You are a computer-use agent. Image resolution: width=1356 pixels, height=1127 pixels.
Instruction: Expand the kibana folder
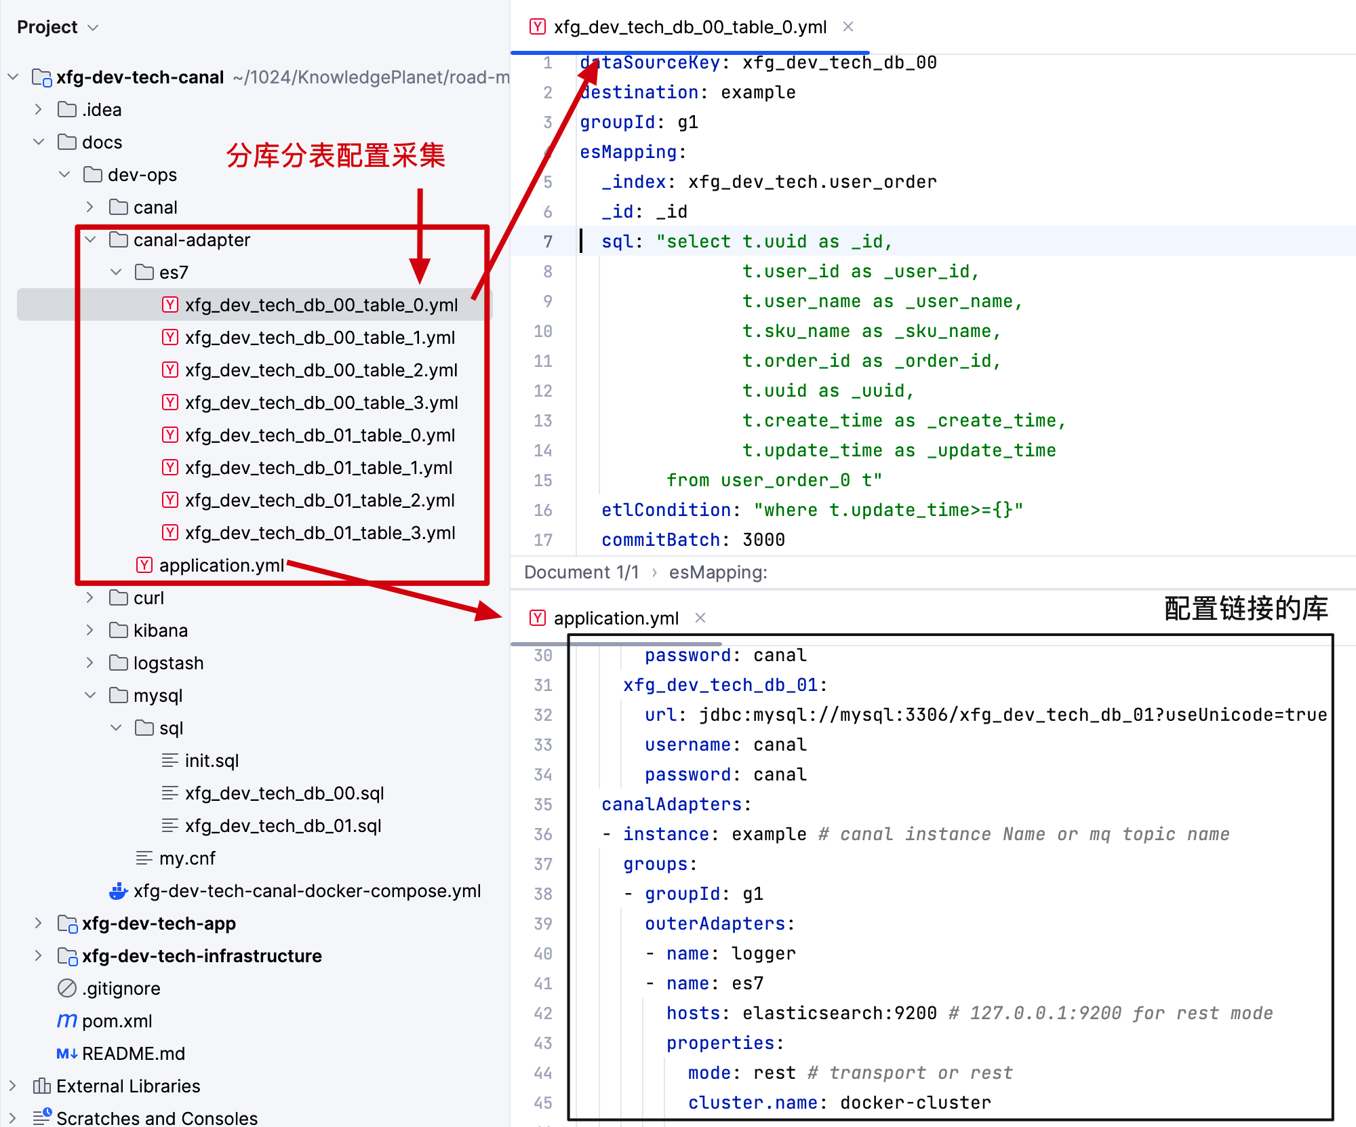coord(90,631)
